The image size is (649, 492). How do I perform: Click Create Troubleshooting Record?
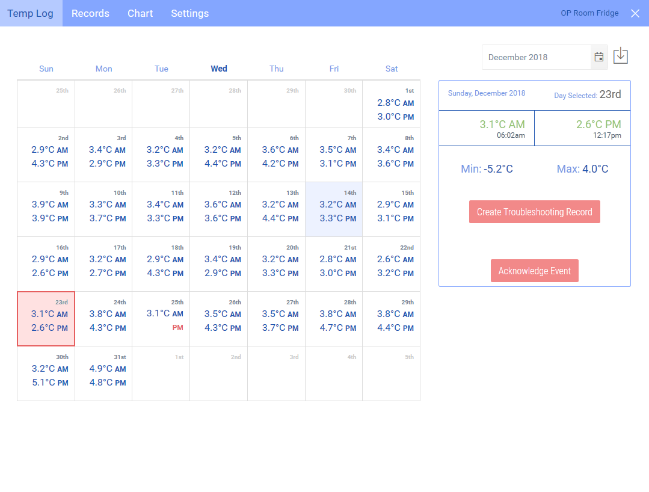click(x=534, y=212)
